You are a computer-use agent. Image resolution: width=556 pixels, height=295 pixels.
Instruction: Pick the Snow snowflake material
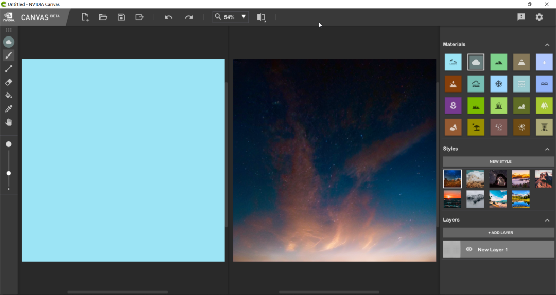[498, 84]
